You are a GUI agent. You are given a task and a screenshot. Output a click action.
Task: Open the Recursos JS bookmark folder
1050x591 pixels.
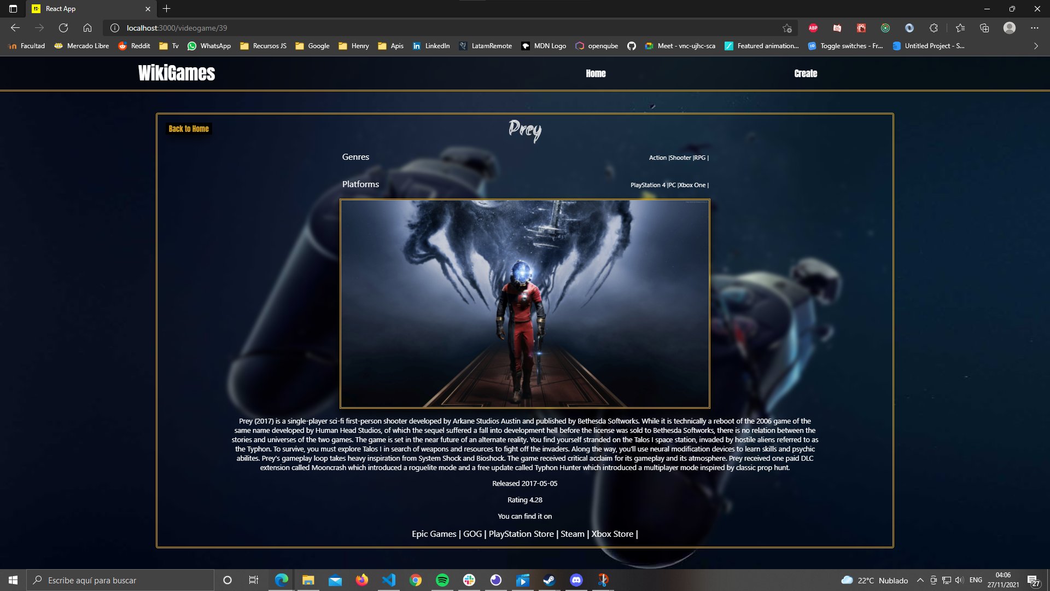(264, 46)
